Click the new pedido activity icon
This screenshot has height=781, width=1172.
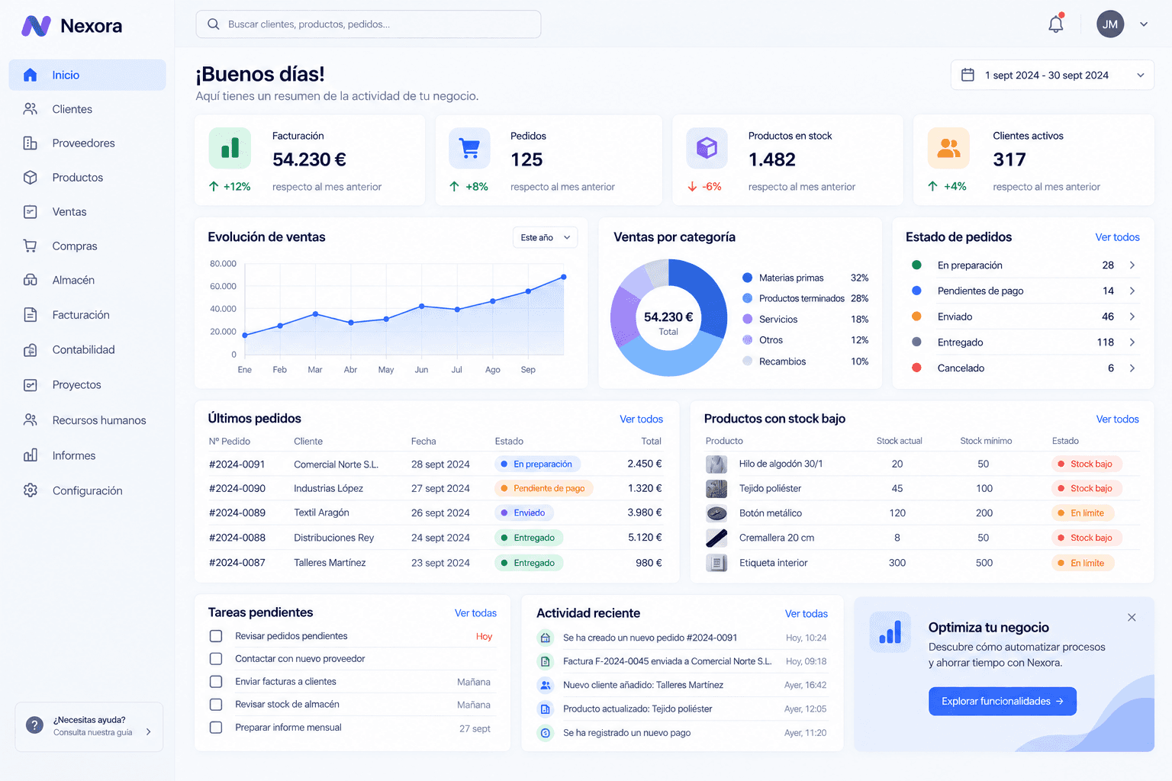(546, 638)
